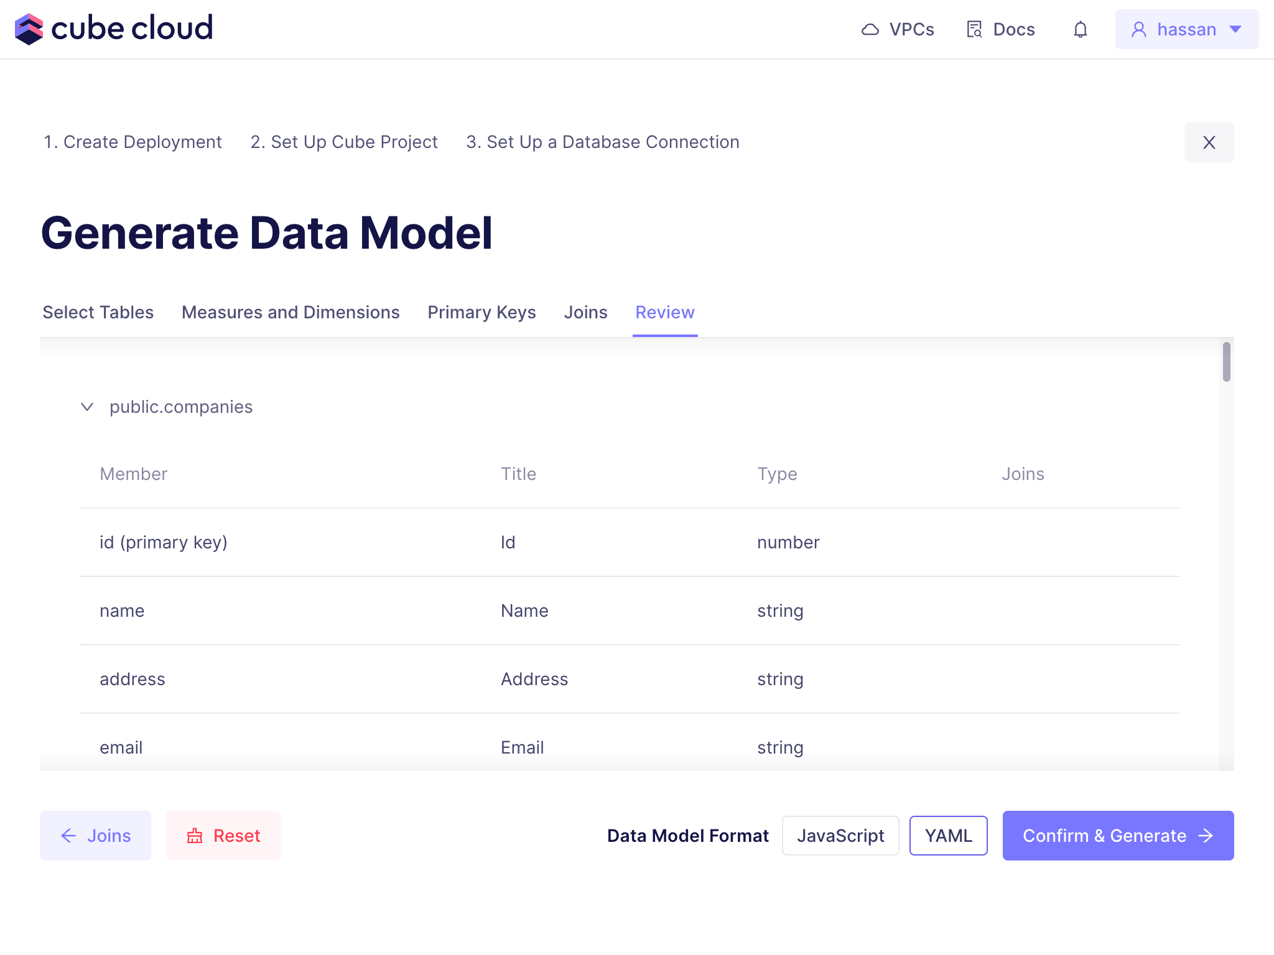Click the review list scrollbar thumb
1274x955 pixels.
(1226, 362)
